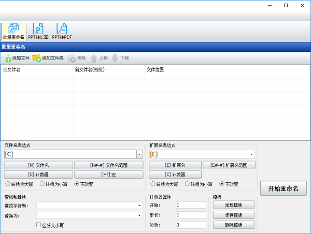Open the 查找字符串 dropdown list

point(139,206)
